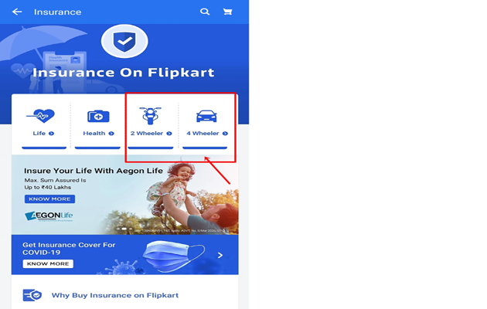Open search with the magnifier icon
This screenshot has height=309, width=487.
[x=205, y=12]
